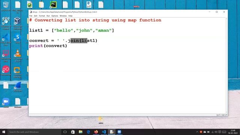Minimize the IDLE editor window
Image resolution: width=240 pixels, height=135 pixels.
(210, 12)
